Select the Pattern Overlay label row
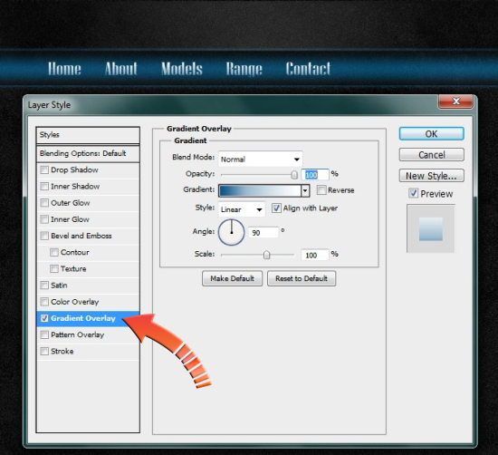 tap(77, 334)
